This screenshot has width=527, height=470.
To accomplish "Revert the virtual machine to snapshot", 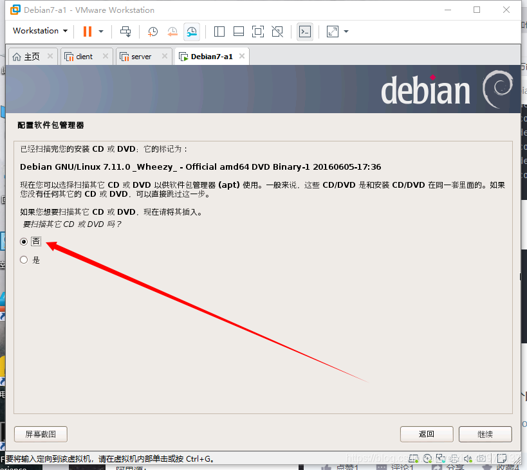I will coord(172,32).
